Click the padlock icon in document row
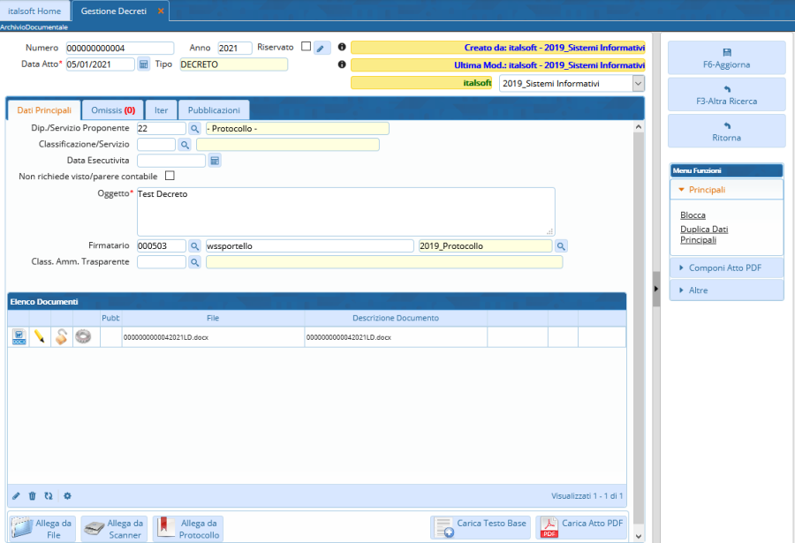 [x=61, y=336]
